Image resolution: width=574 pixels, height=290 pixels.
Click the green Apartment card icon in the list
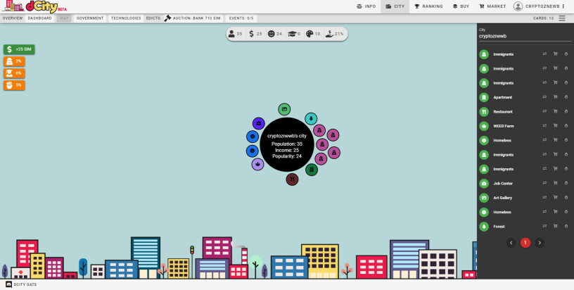point(484,97)
